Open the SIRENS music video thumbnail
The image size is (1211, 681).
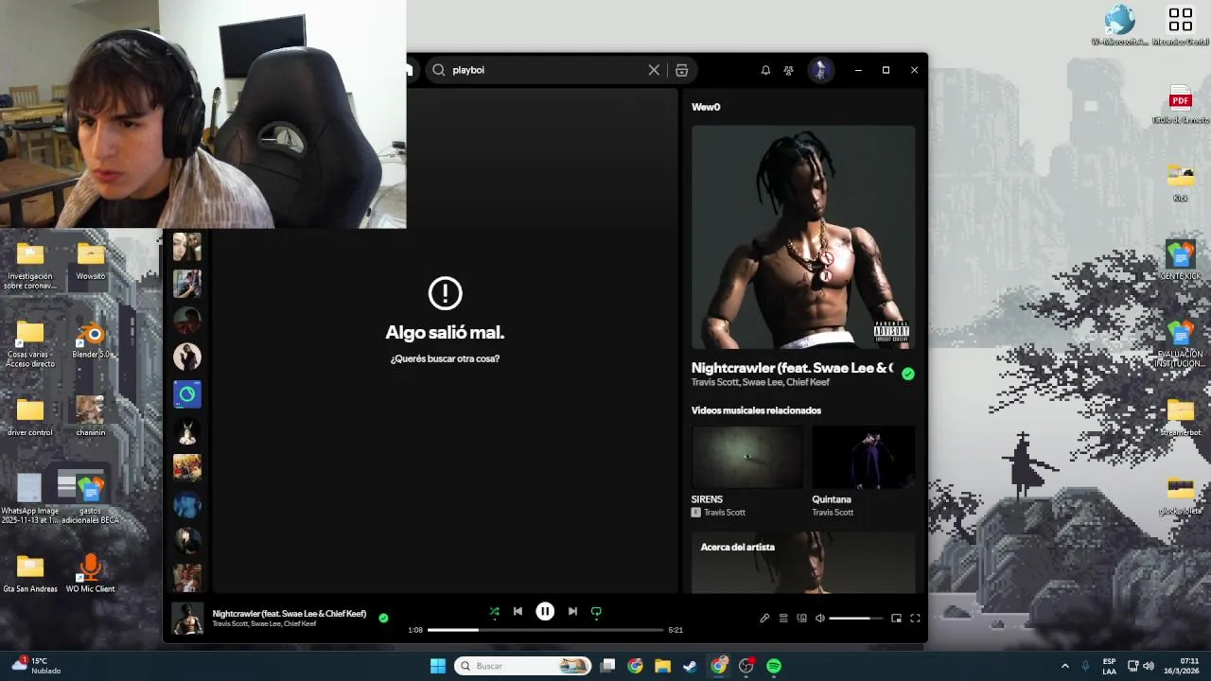coord(746,457)
